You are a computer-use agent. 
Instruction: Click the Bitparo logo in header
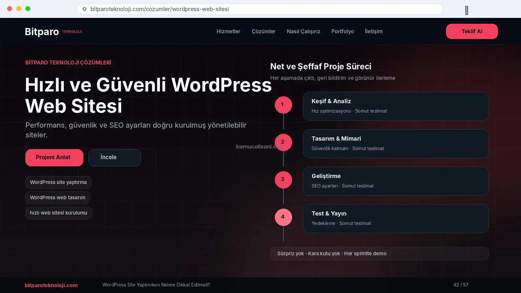(53, 32)
